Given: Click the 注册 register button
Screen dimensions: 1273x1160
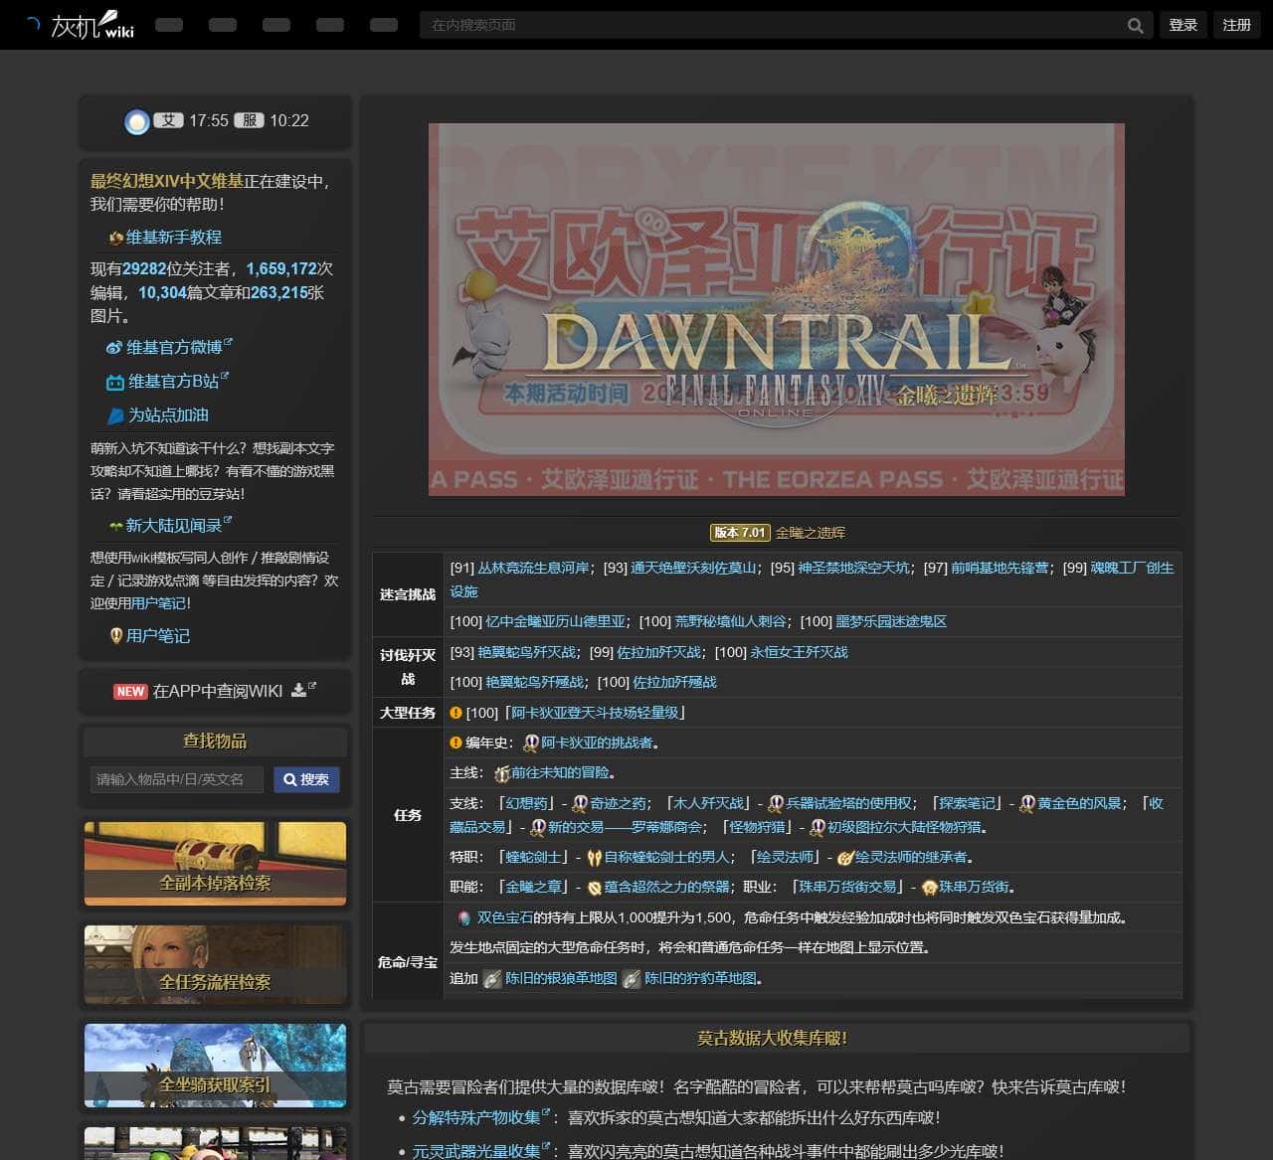Looking at the screenshot, I should (1236, 25).
